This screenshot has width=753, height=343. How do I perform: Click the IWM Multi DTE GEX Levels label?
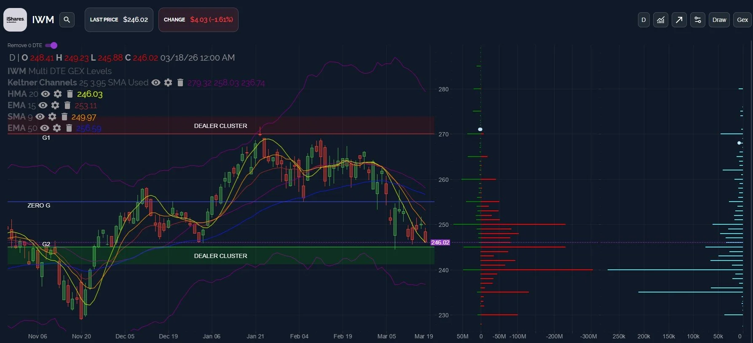click(x=59, y=71)
